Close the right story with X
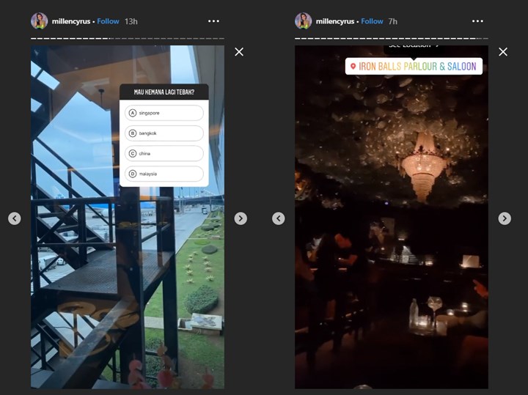Viewport: 528px width, 395px height. (502, 51)
